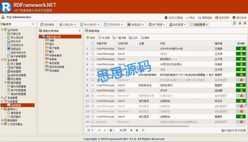Go to next page in pagination
The height and width of the screenshot is (142, 248).
click(x=131, y=130)
